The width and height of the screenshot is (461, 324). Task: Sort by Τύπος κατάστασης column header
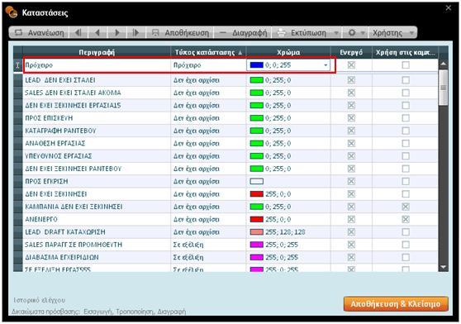pyautogui.click(x=208, y=52)
